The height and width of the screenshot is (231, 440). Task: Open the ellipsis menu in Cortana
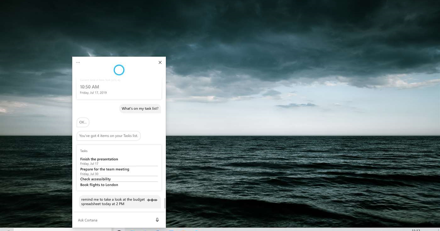point(78,62)
